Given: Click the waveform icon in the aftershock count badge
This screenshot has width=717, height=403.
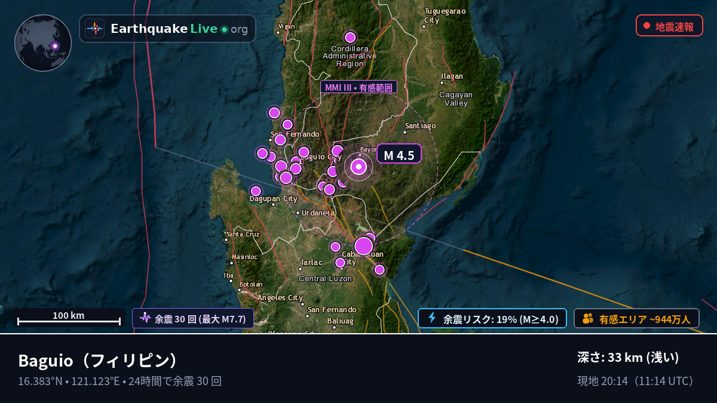Looking at the screenshot, I should [145, 318].
